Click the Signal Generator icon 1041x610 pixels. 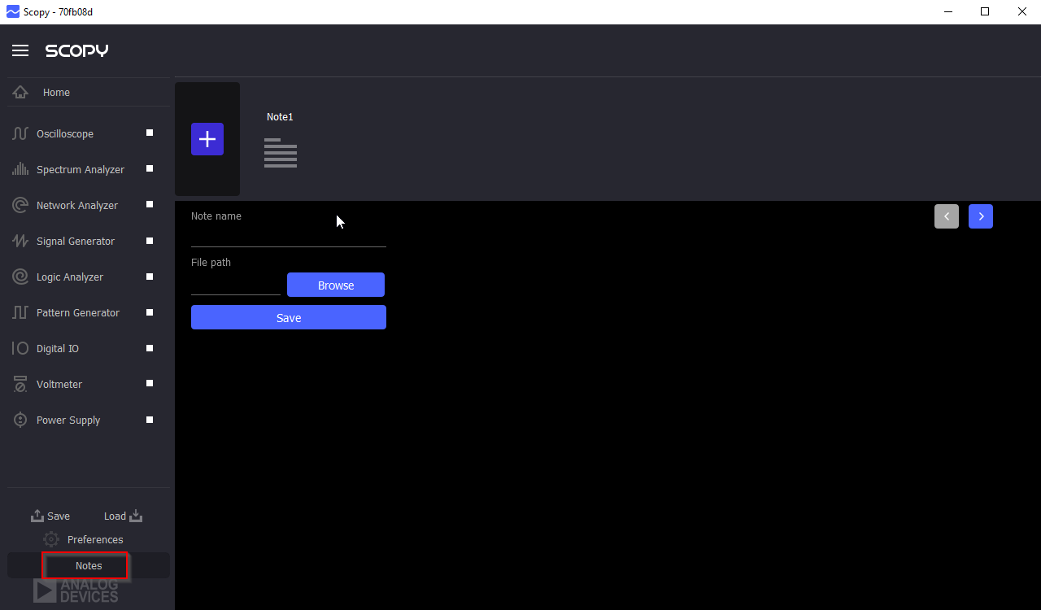coord(20,241)
